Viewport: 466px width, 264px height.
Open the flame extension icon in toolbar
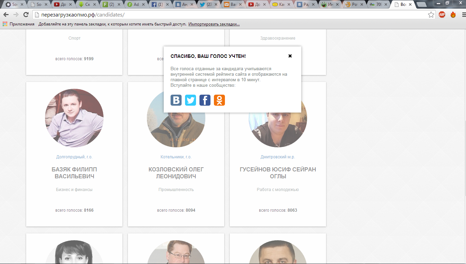click(x=453, y=15)
